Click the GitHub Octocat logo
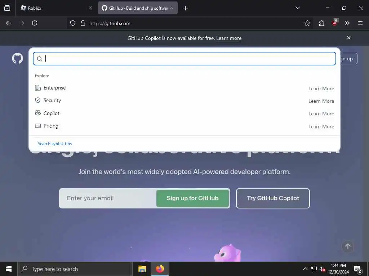Screen dimensions: 369x276 (x=18, y=59)
